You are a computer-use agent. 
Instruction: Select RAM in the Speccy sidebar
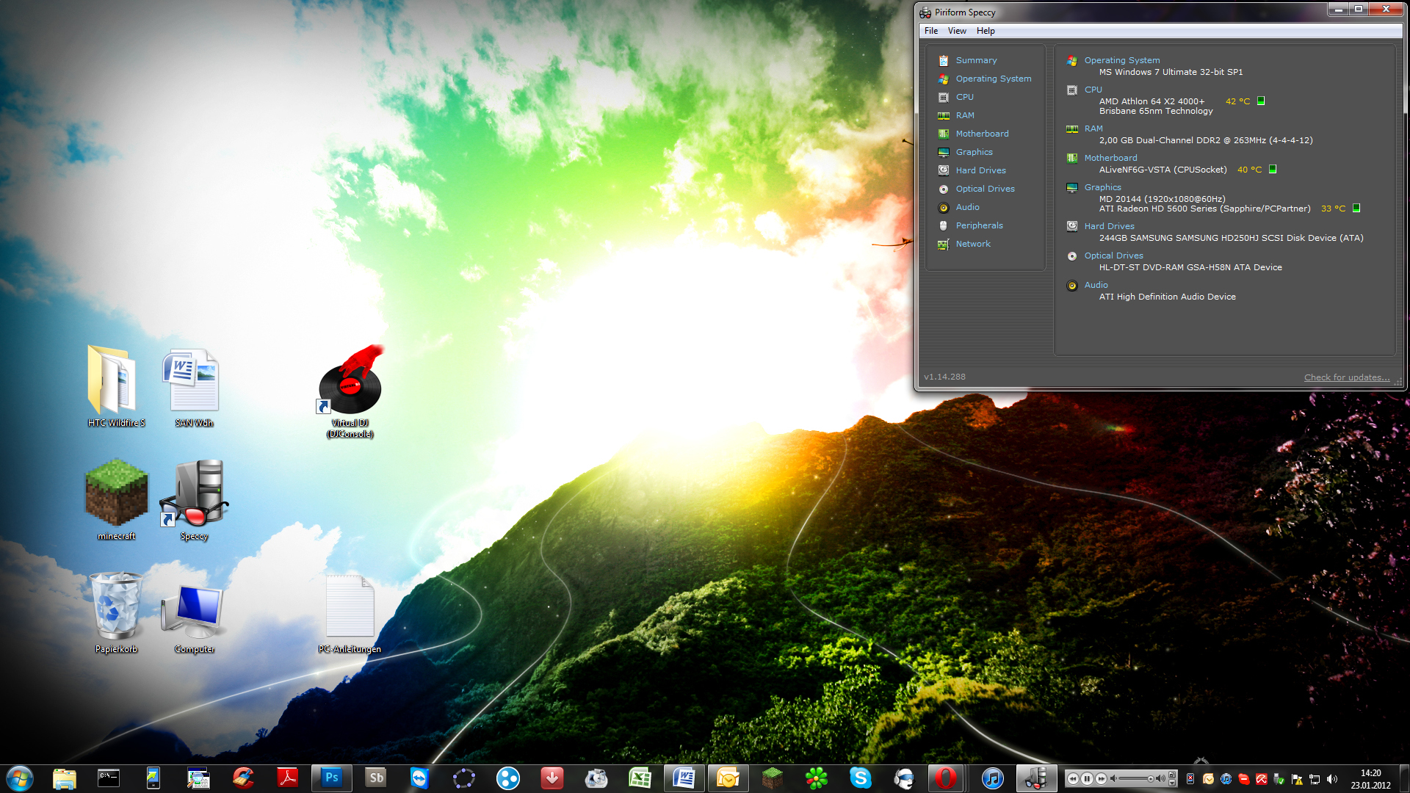964,115
